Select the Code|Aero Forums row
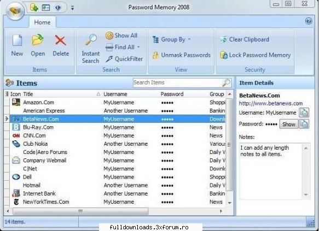Image resolution: width=319 pixels, height=231 pixels. 118,152
